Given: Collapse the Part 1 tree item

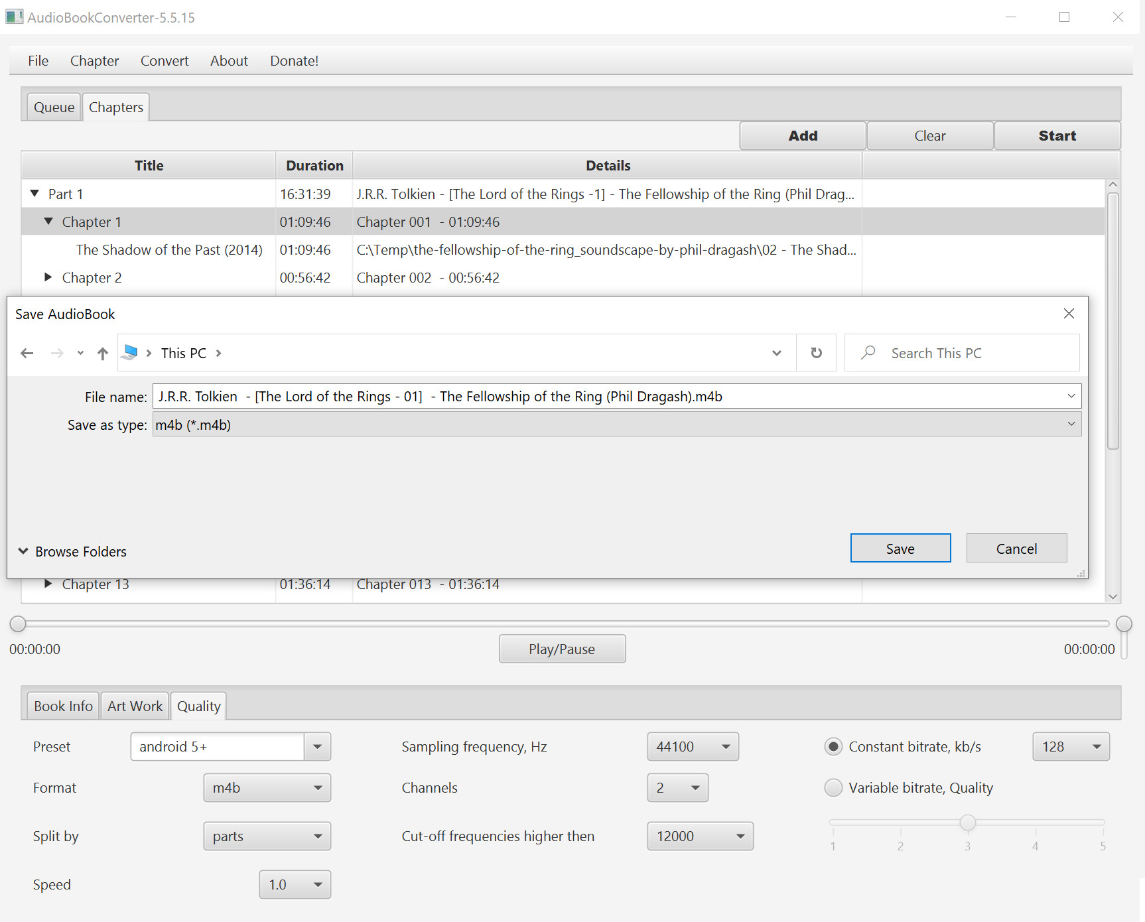Looking at the screenshot, I should [x=34, y=193].
